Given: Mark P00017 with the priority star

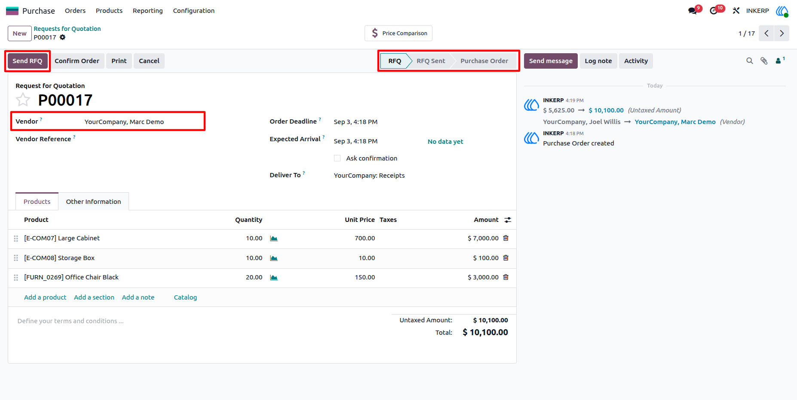Looking at the screenshot, I should 23,100.
